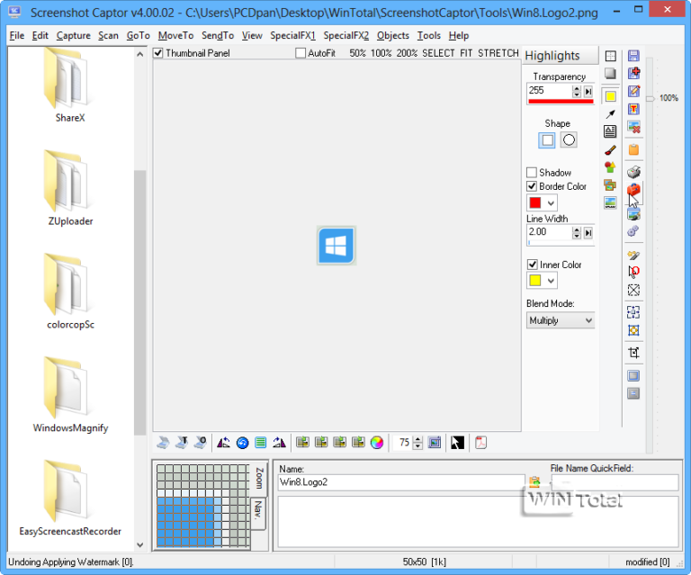Click the vertical 100% zoom slider handle
The width and height of the screenshot is (691, 575).
coord(650,98)
